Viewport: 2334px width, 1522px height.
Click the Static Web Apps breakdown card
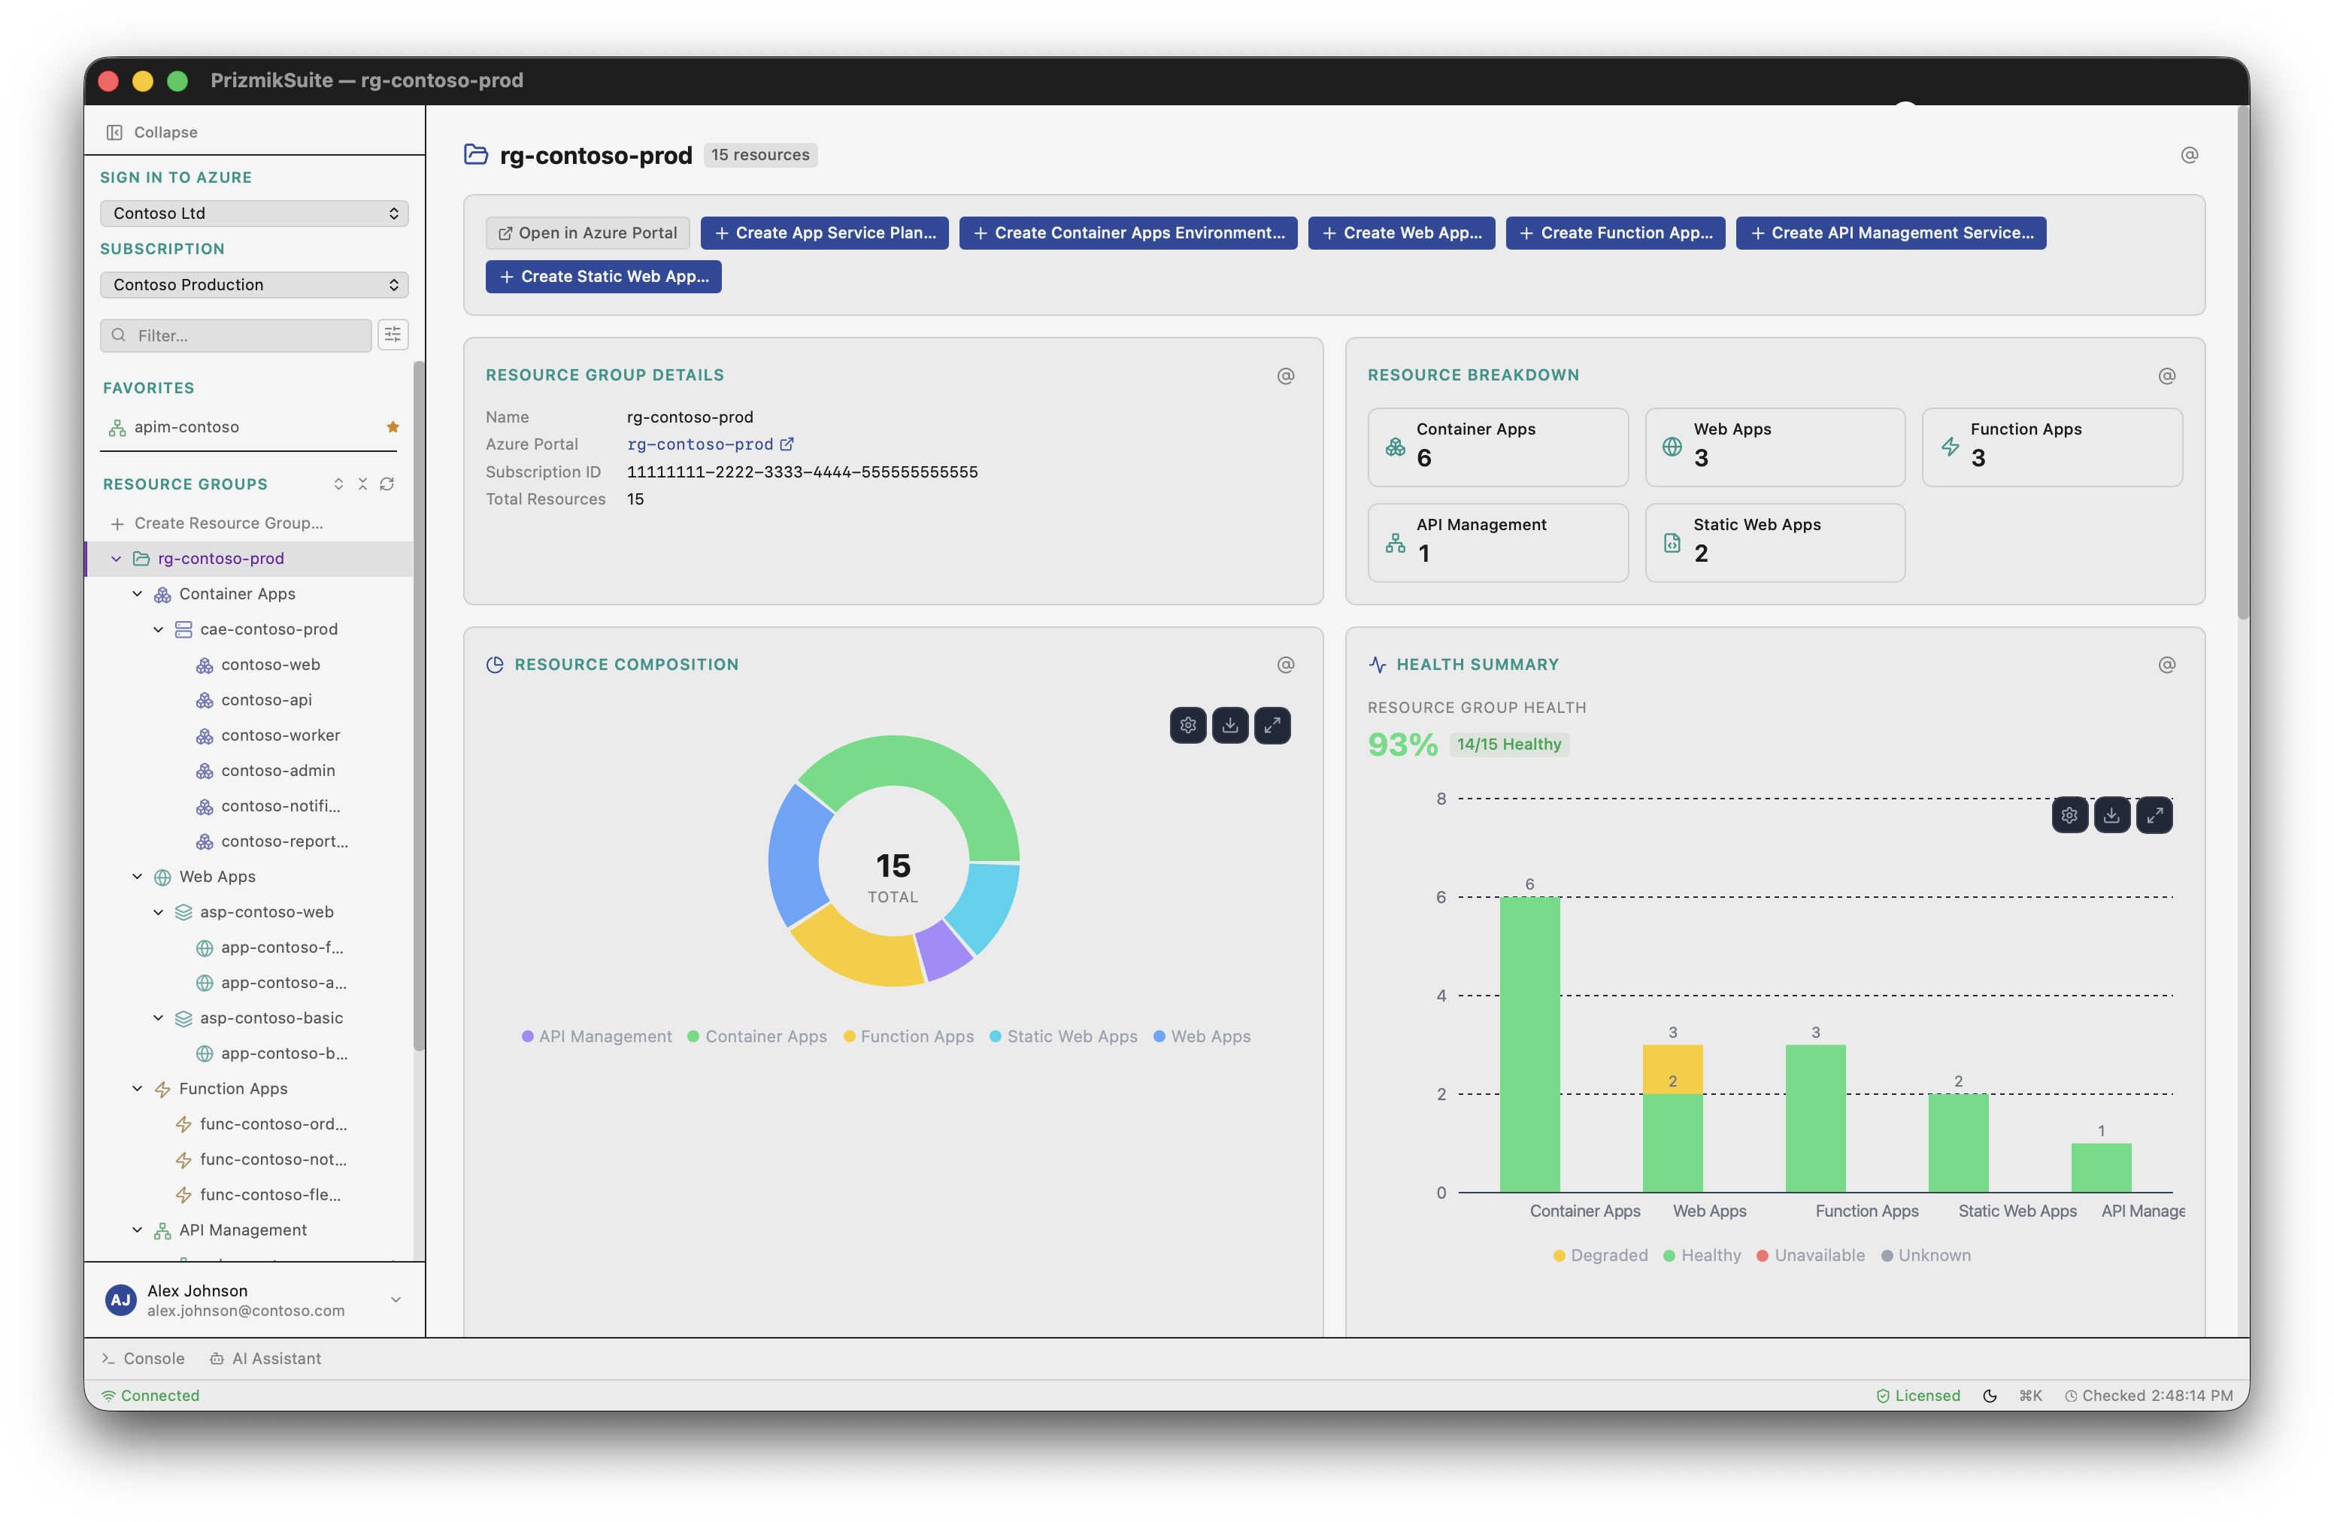coord(1775,542)
